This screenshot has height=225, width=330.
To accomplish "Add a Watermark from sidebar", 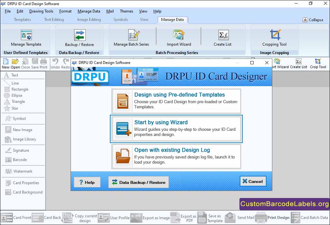I will tap(19, 171).
